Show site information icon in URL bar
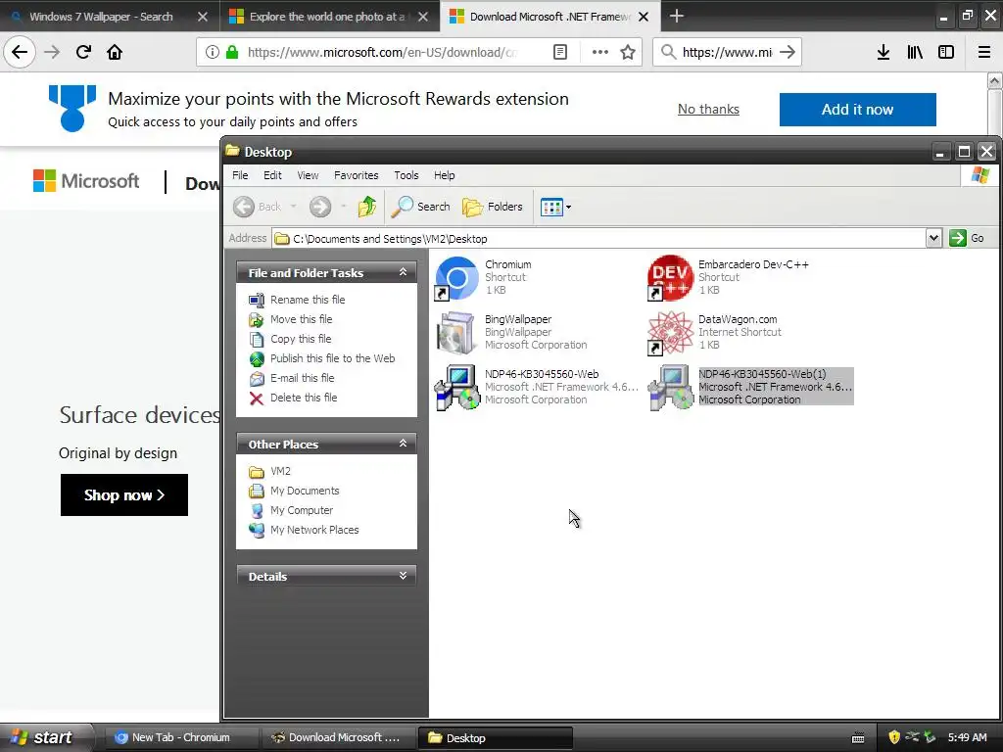This screenshot has height=752, width=1003. click(212, 52)
